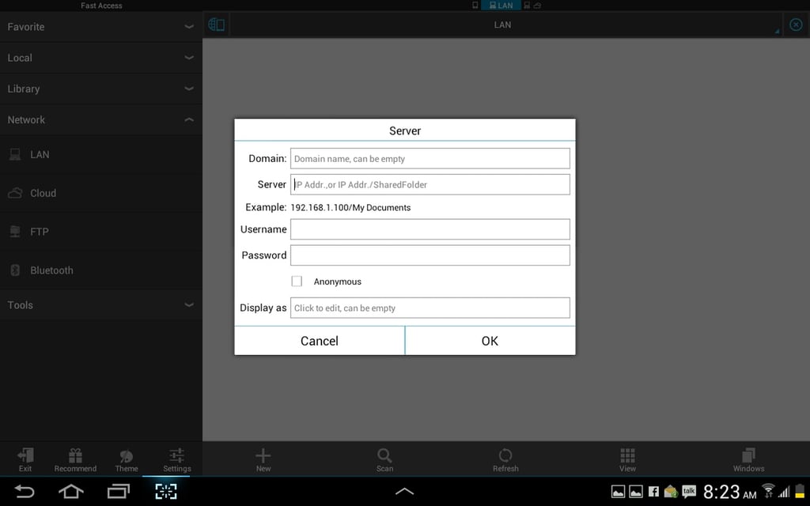Viewport: 810px width, 506px height.
Task: Confirm the Server dialog with OK
Action: [x=490, y=341]
